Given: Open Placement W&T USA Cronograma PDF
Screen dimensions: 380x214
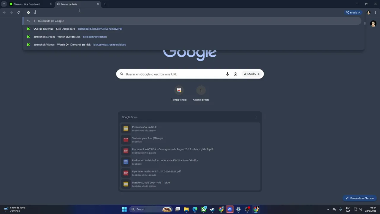Looking at the screenshot, I should pyautogui.click(x=190, y=151).
